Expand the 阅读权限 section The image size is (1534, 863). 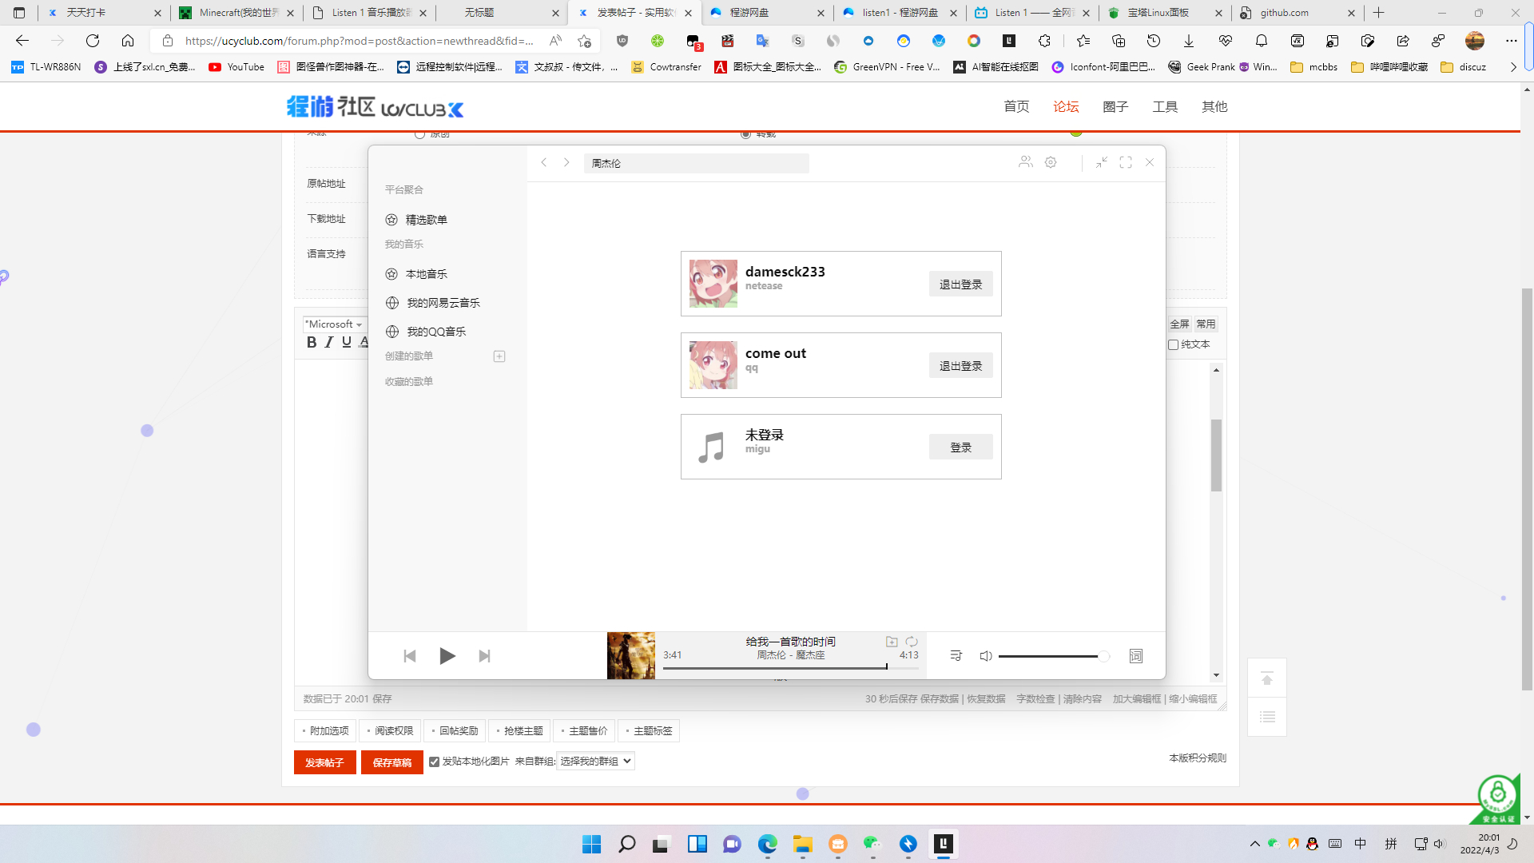point(390,730)
